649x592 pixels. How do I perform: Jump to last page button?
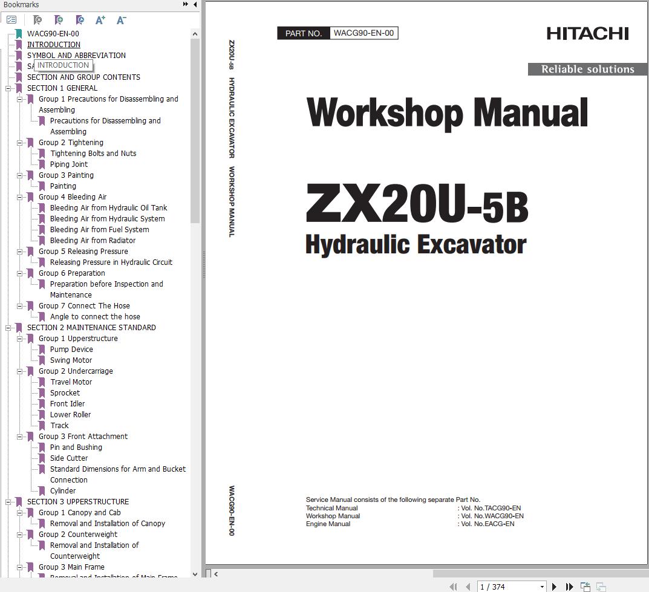coord(570,587)
